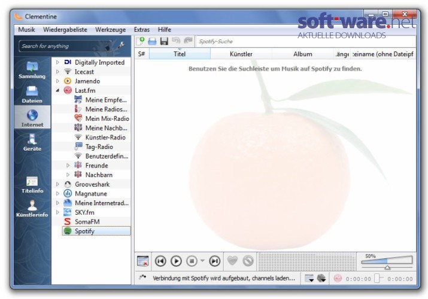The width and height of the screenshot is (428, 299).
Task: Sort by the Album column header
Action: click(x=303, y=54)
